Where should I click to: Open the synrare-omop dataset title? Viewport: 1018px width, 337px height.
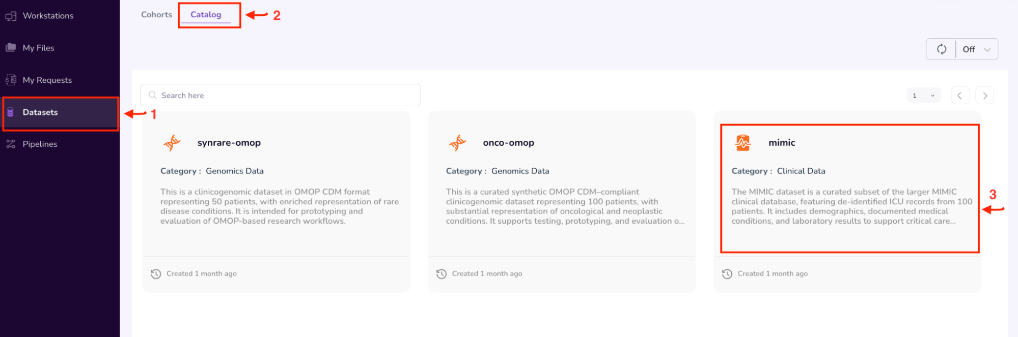[x=229, y=143]
